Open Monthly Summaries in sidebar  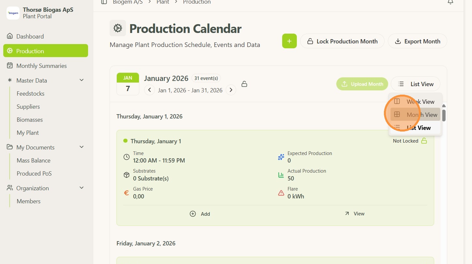(x=41, y=66)
